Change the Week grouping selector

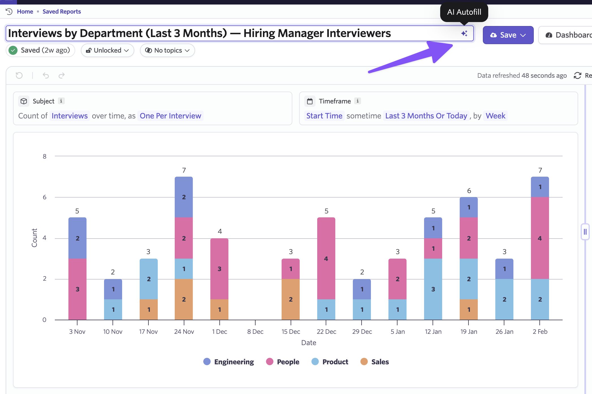495,116
